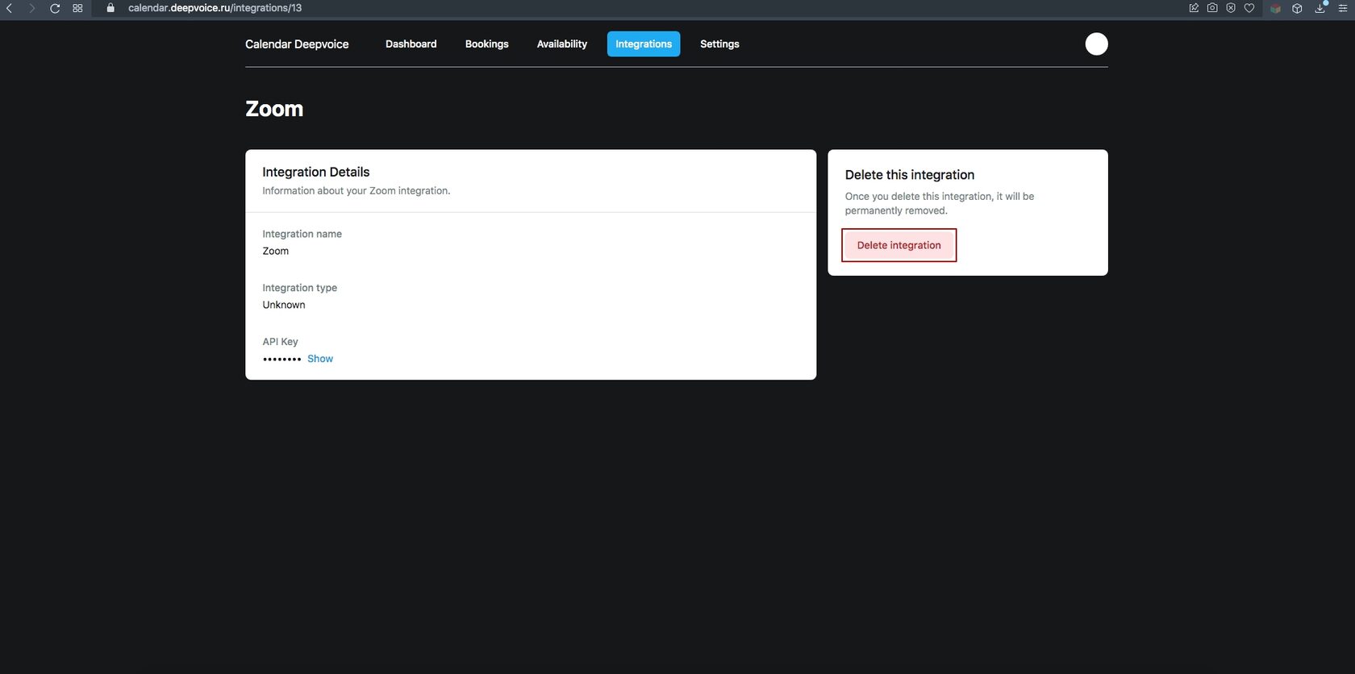Open the easy setup sliders icon

[1343, 8]
